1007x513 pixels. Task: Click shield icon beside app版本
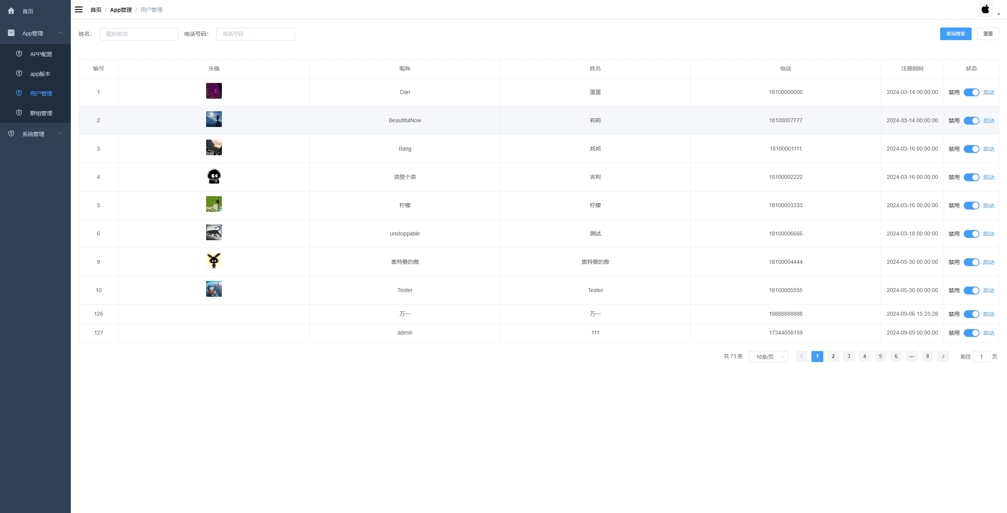coord(19,74)
